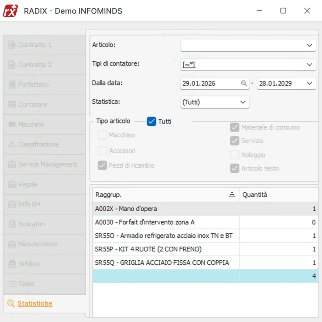This screenshot has height=322, width=322.
Task: Uncheck the Tutti checkbox
Action: point(152,121)
